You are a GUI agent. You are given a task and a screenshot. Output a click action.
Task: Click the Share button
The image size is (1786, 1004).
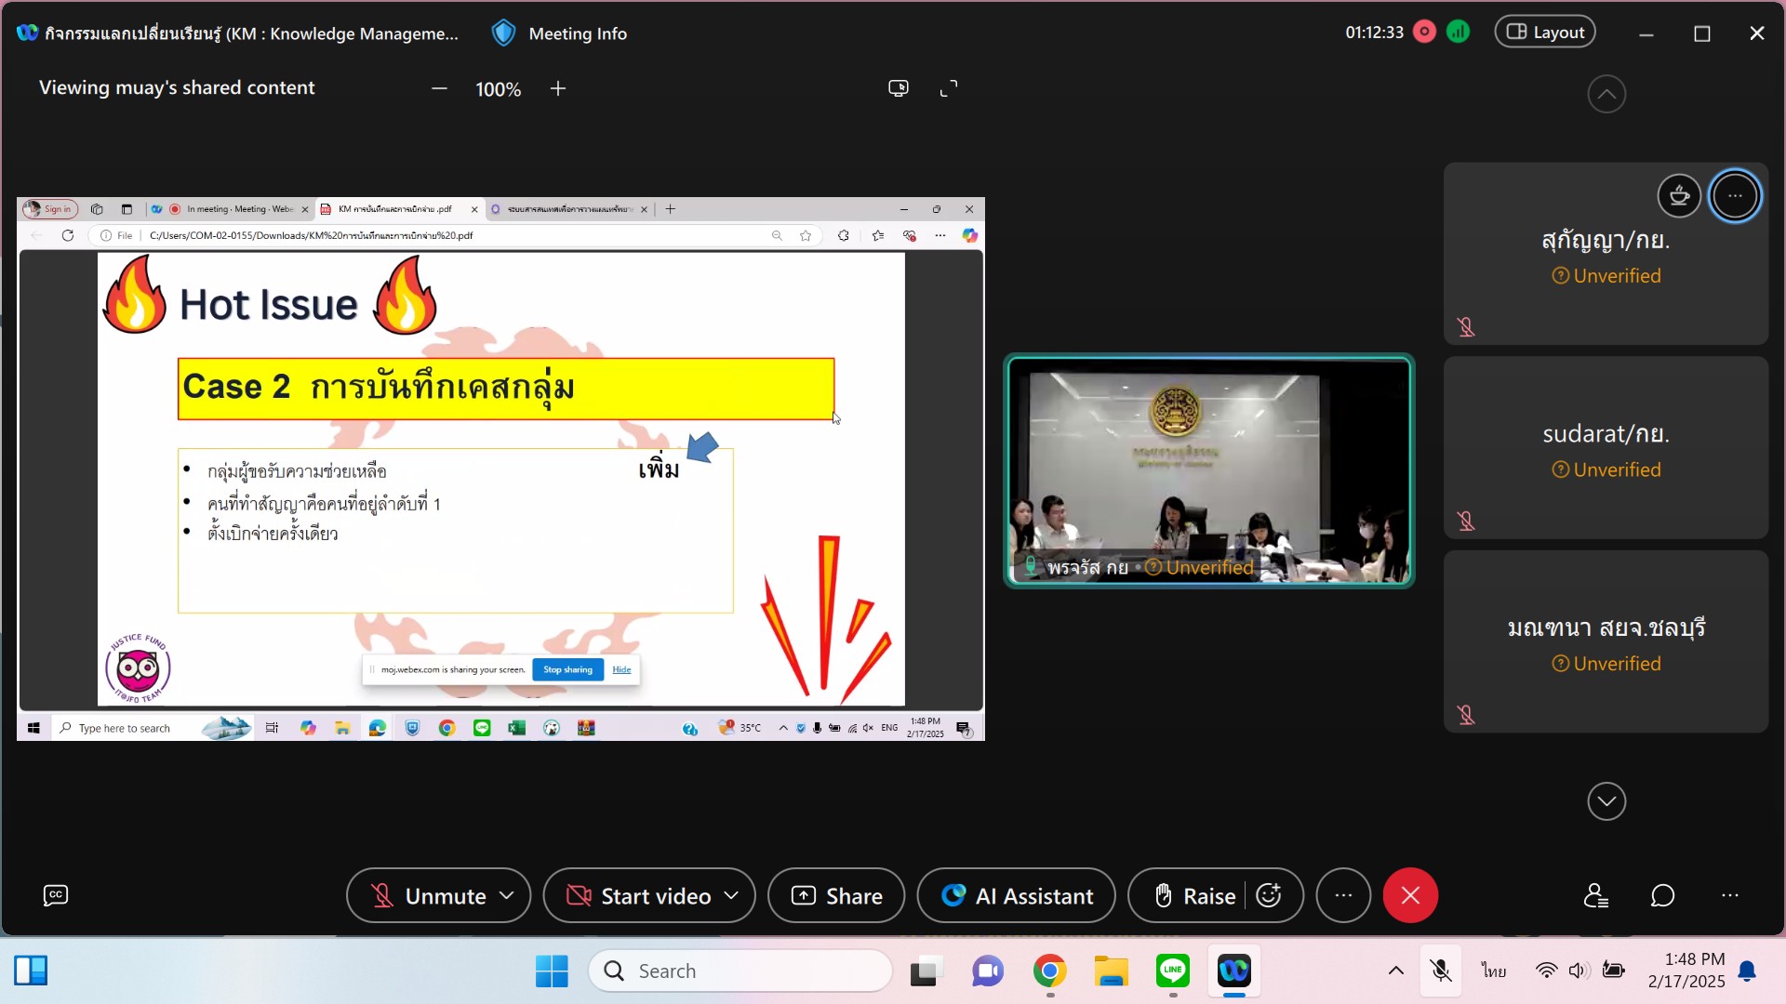click(x=836, y=896)
